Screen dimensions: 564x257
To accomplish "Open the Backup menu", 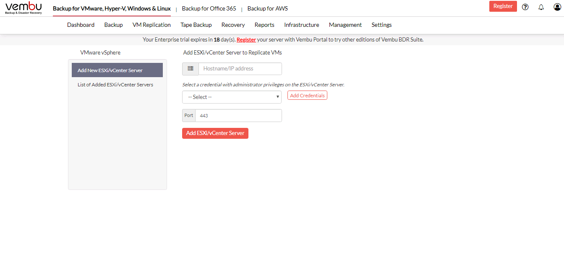I will (x=113, y=25).
